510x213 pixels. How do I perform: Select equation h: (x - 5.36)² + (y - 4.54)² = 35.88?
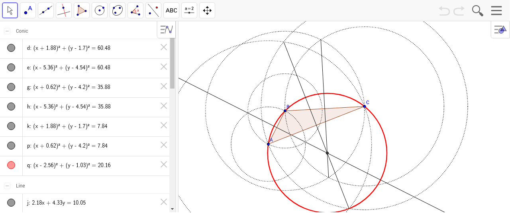(69, 106)
